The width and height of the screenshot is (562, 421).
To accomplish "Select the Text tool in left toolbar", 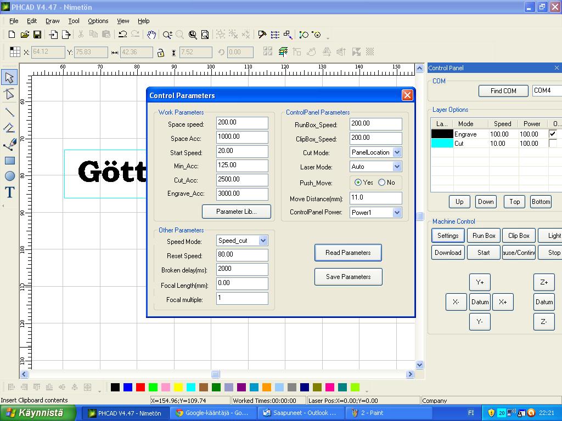I will click(x=9, y=192).
